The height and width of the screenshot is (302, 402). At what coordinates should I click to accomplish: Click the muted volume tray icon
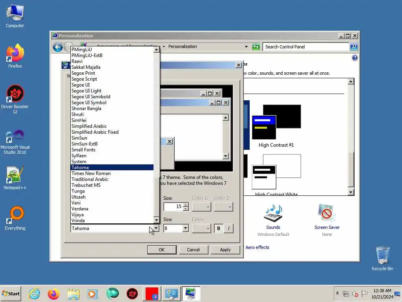355,294
